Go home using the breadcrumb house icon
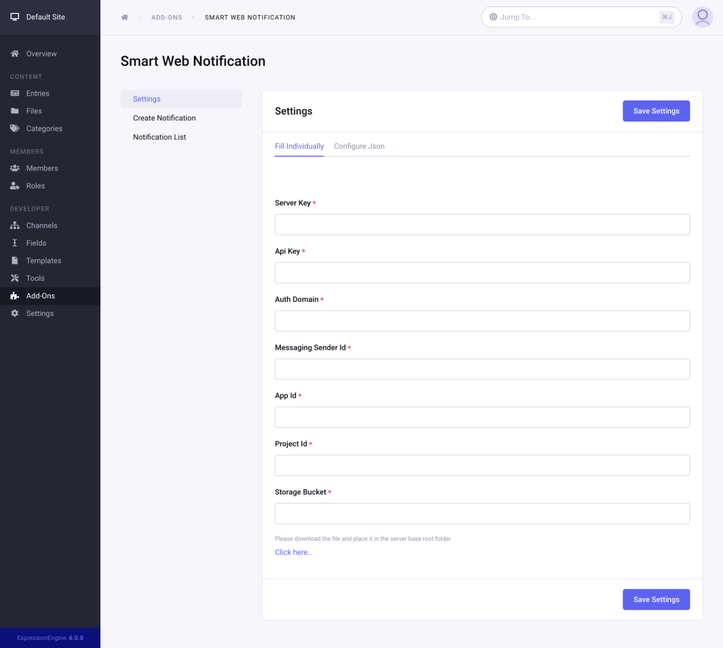The height and width of the screenshot is (648, 723). pos(125,17)
